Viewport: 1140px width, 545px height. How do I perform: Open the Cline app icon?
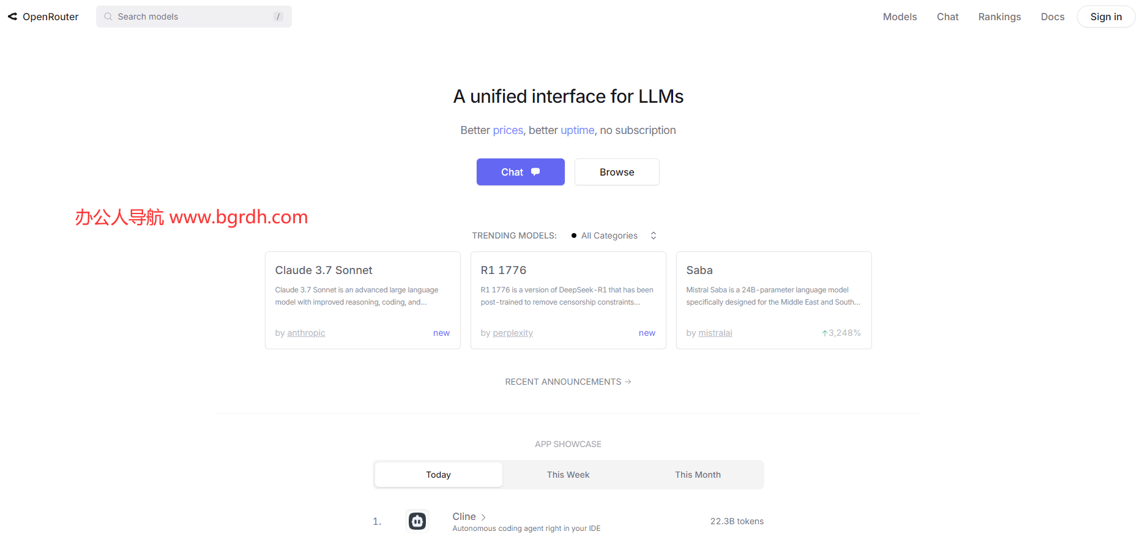coord(417,521)
